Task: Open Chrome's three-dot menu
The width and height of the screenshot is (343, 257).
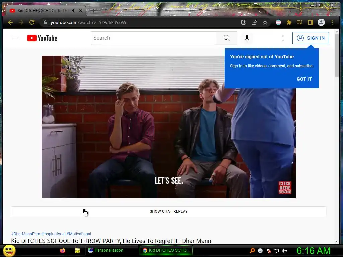Action: point(332,22)
